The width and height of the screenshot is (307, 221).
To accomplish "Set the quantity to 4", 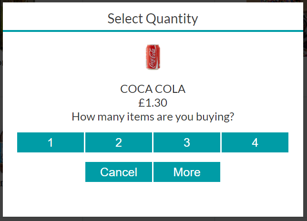I will coord(255,142).
